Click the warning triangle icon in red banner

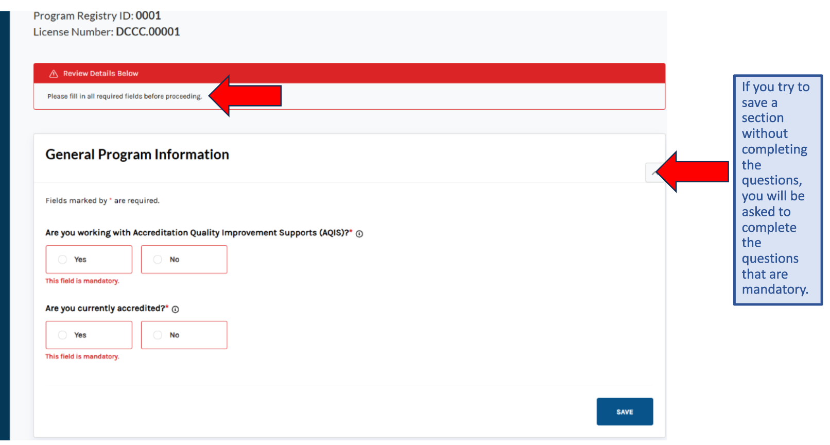click(54, 74)
